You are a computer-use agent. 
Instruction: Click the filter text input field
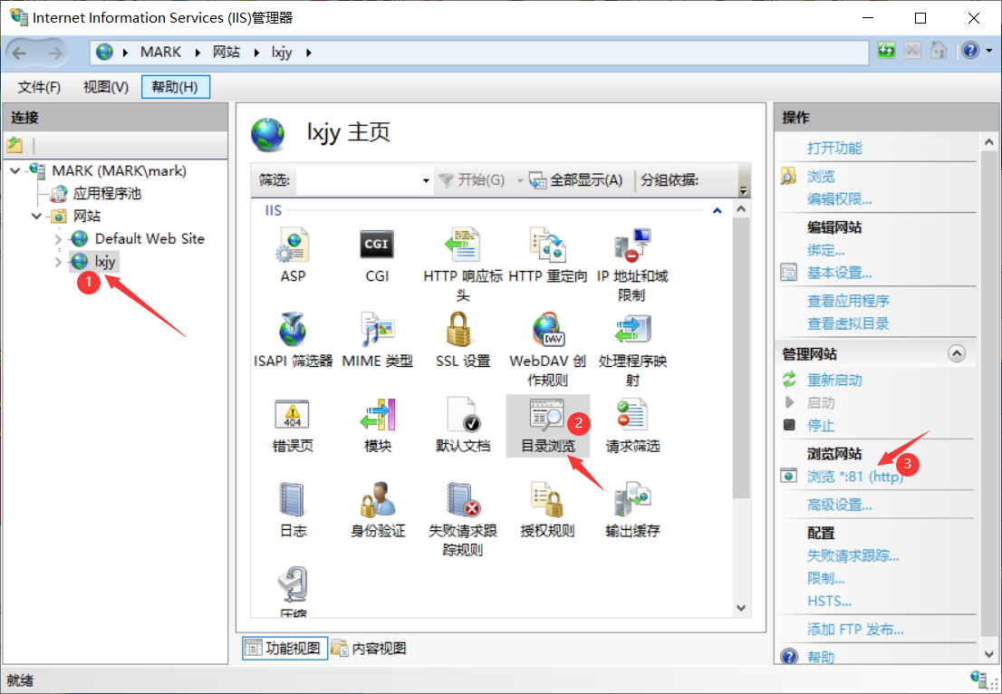pos(358,181)
